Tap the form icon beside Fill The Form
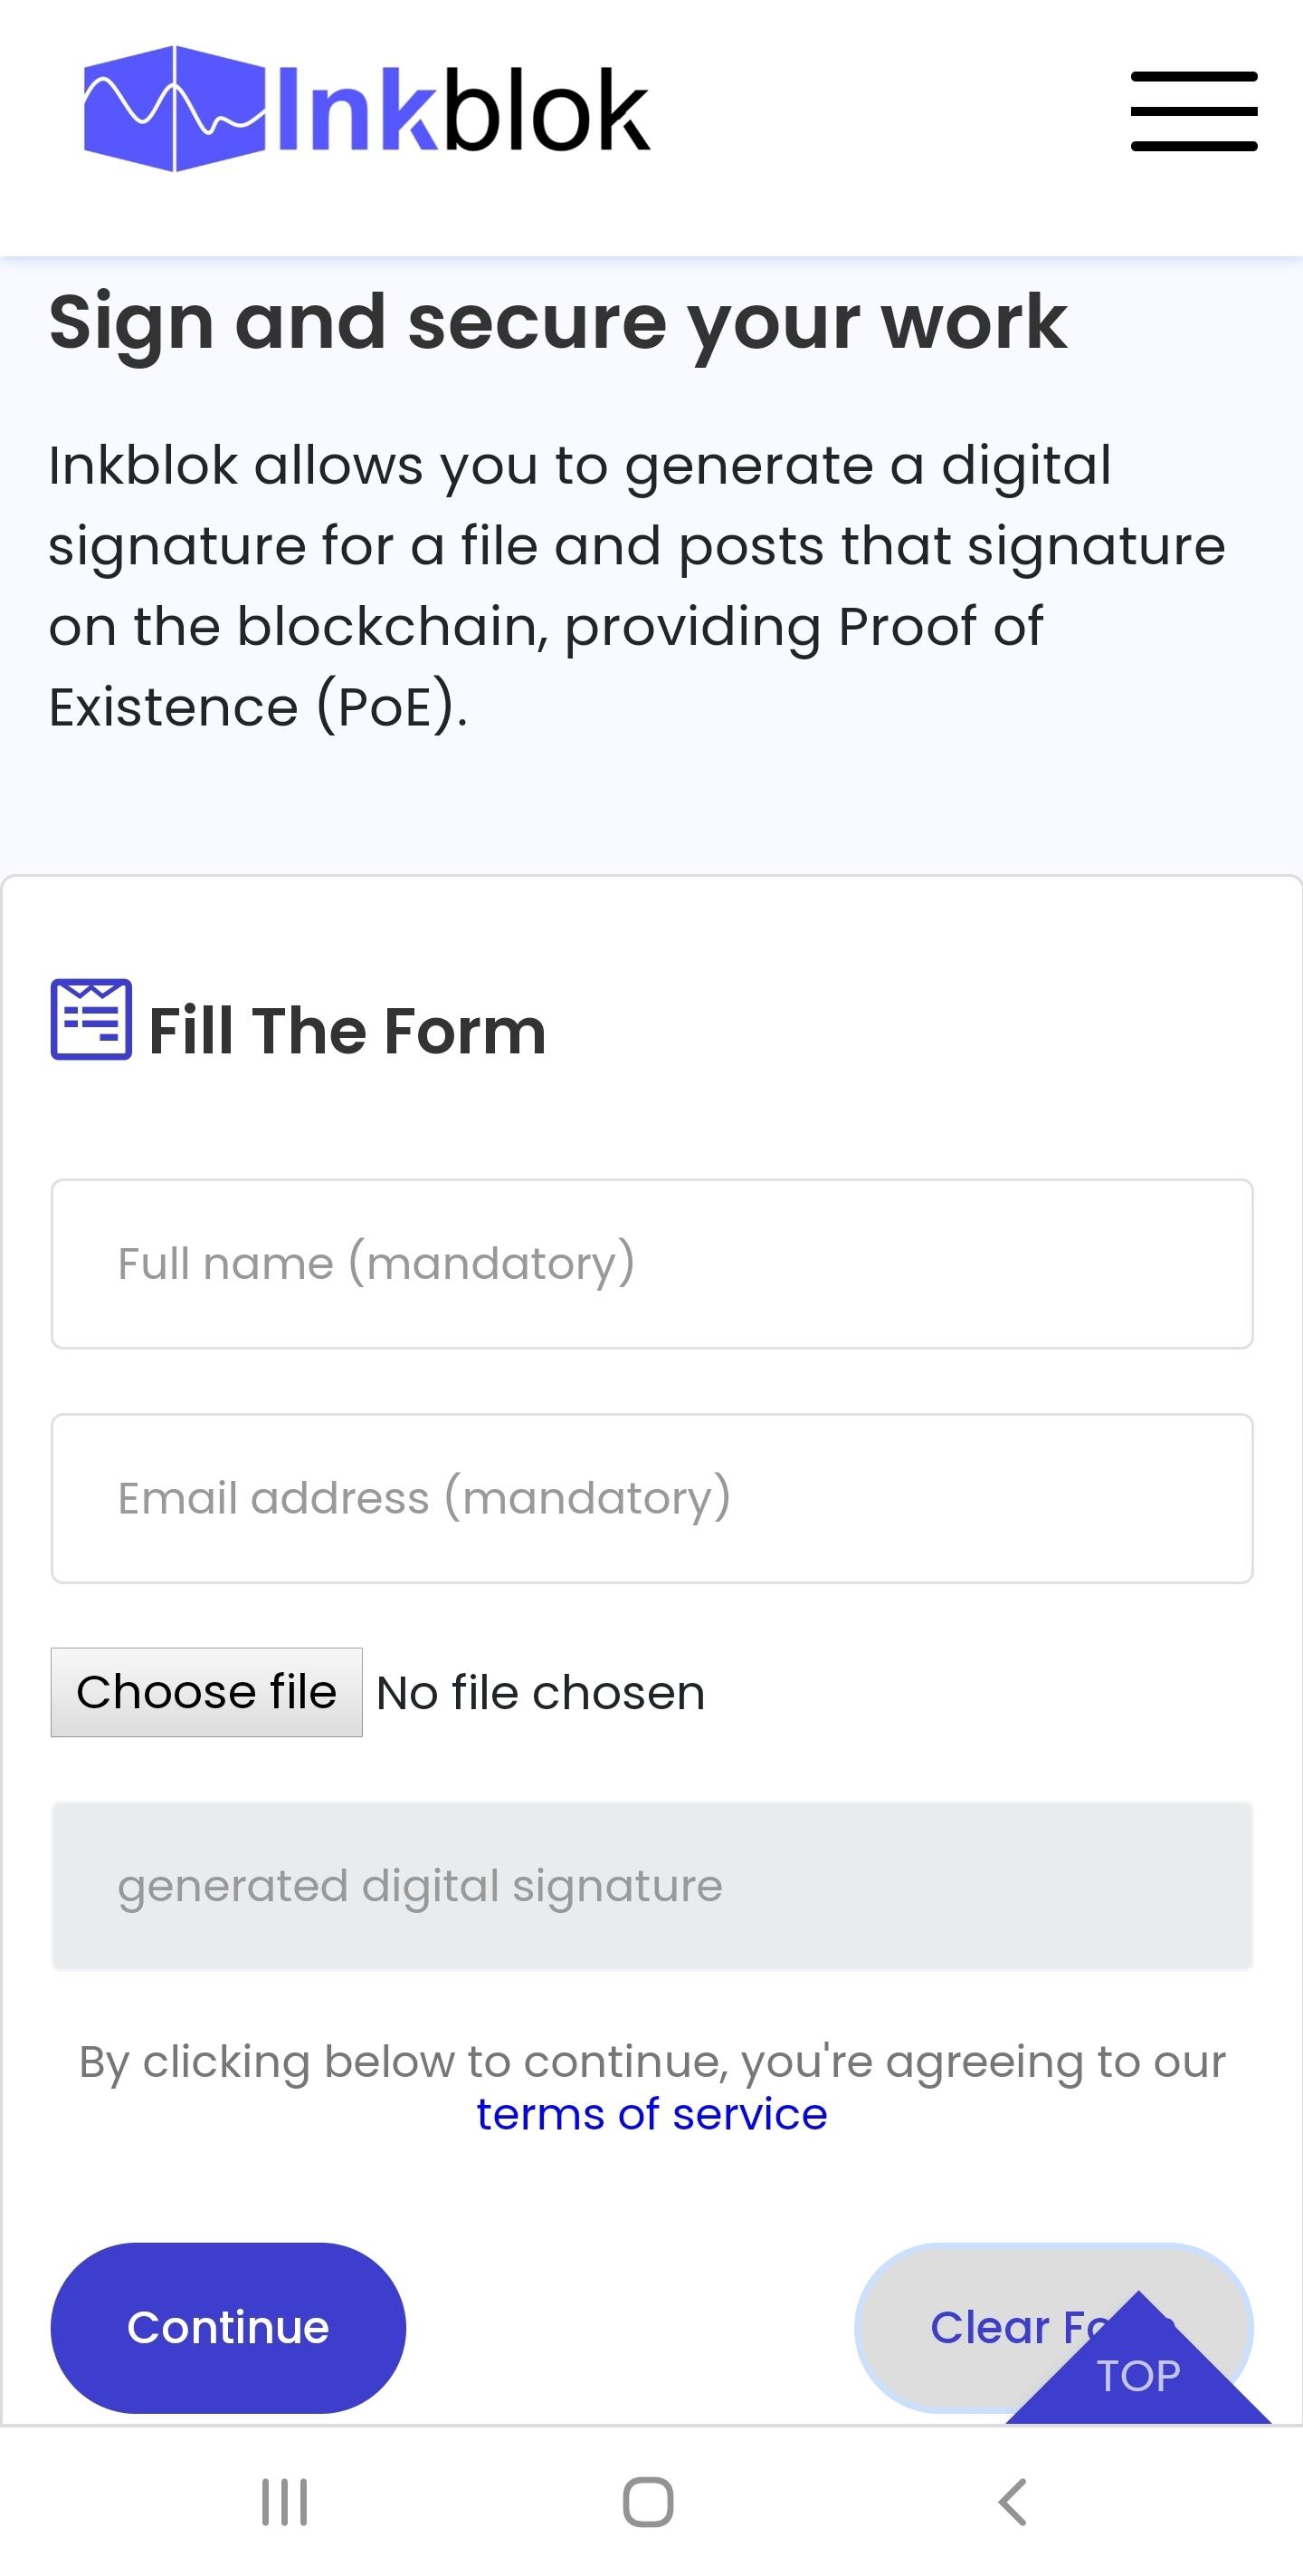Viewport: 1303px width, 2576px height. pyautogui.click(x=90, y=1019)
